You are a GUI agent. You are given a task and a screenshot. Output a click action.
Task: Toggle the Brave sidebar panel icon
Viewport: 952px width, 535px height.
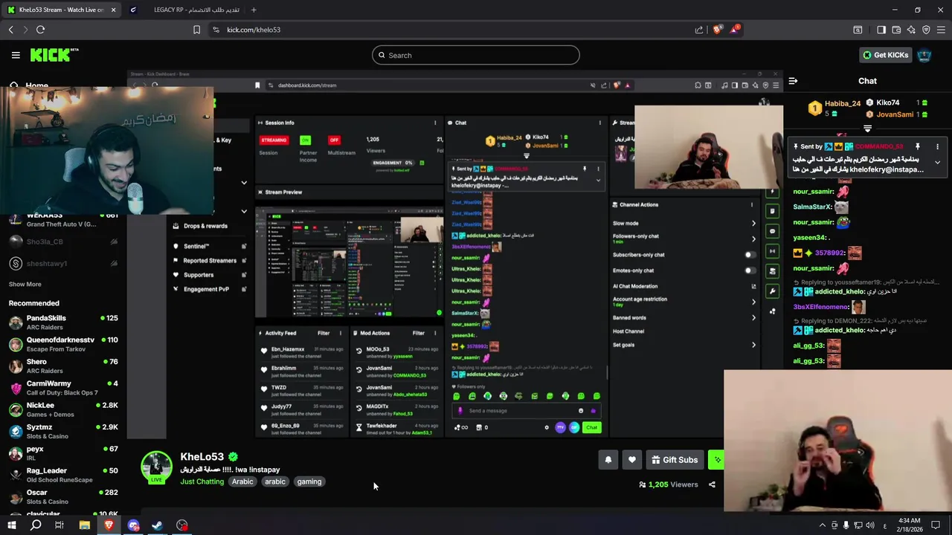881,30
